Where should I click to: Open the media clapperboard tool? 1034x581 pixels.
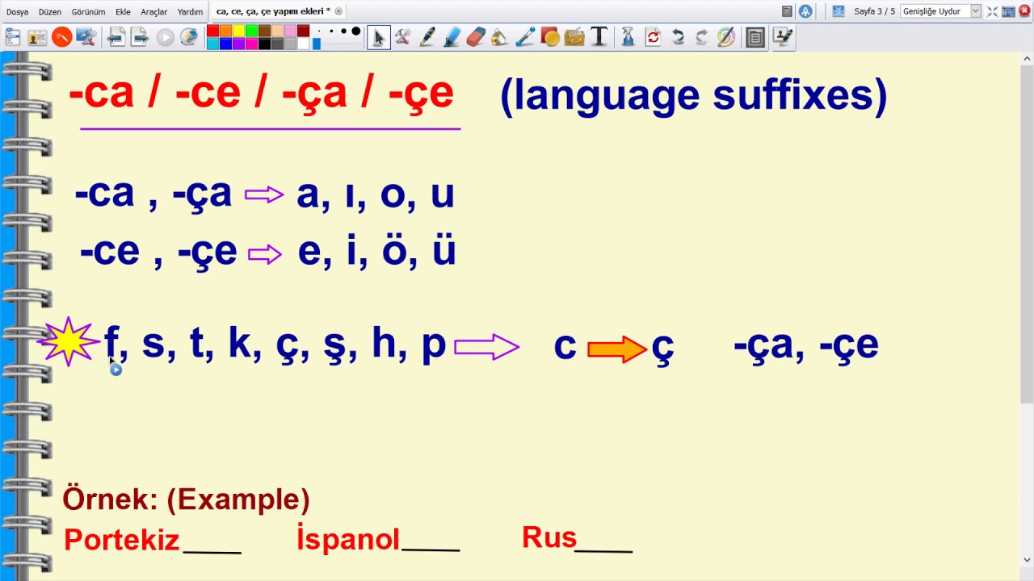click(x=574, y=37)
